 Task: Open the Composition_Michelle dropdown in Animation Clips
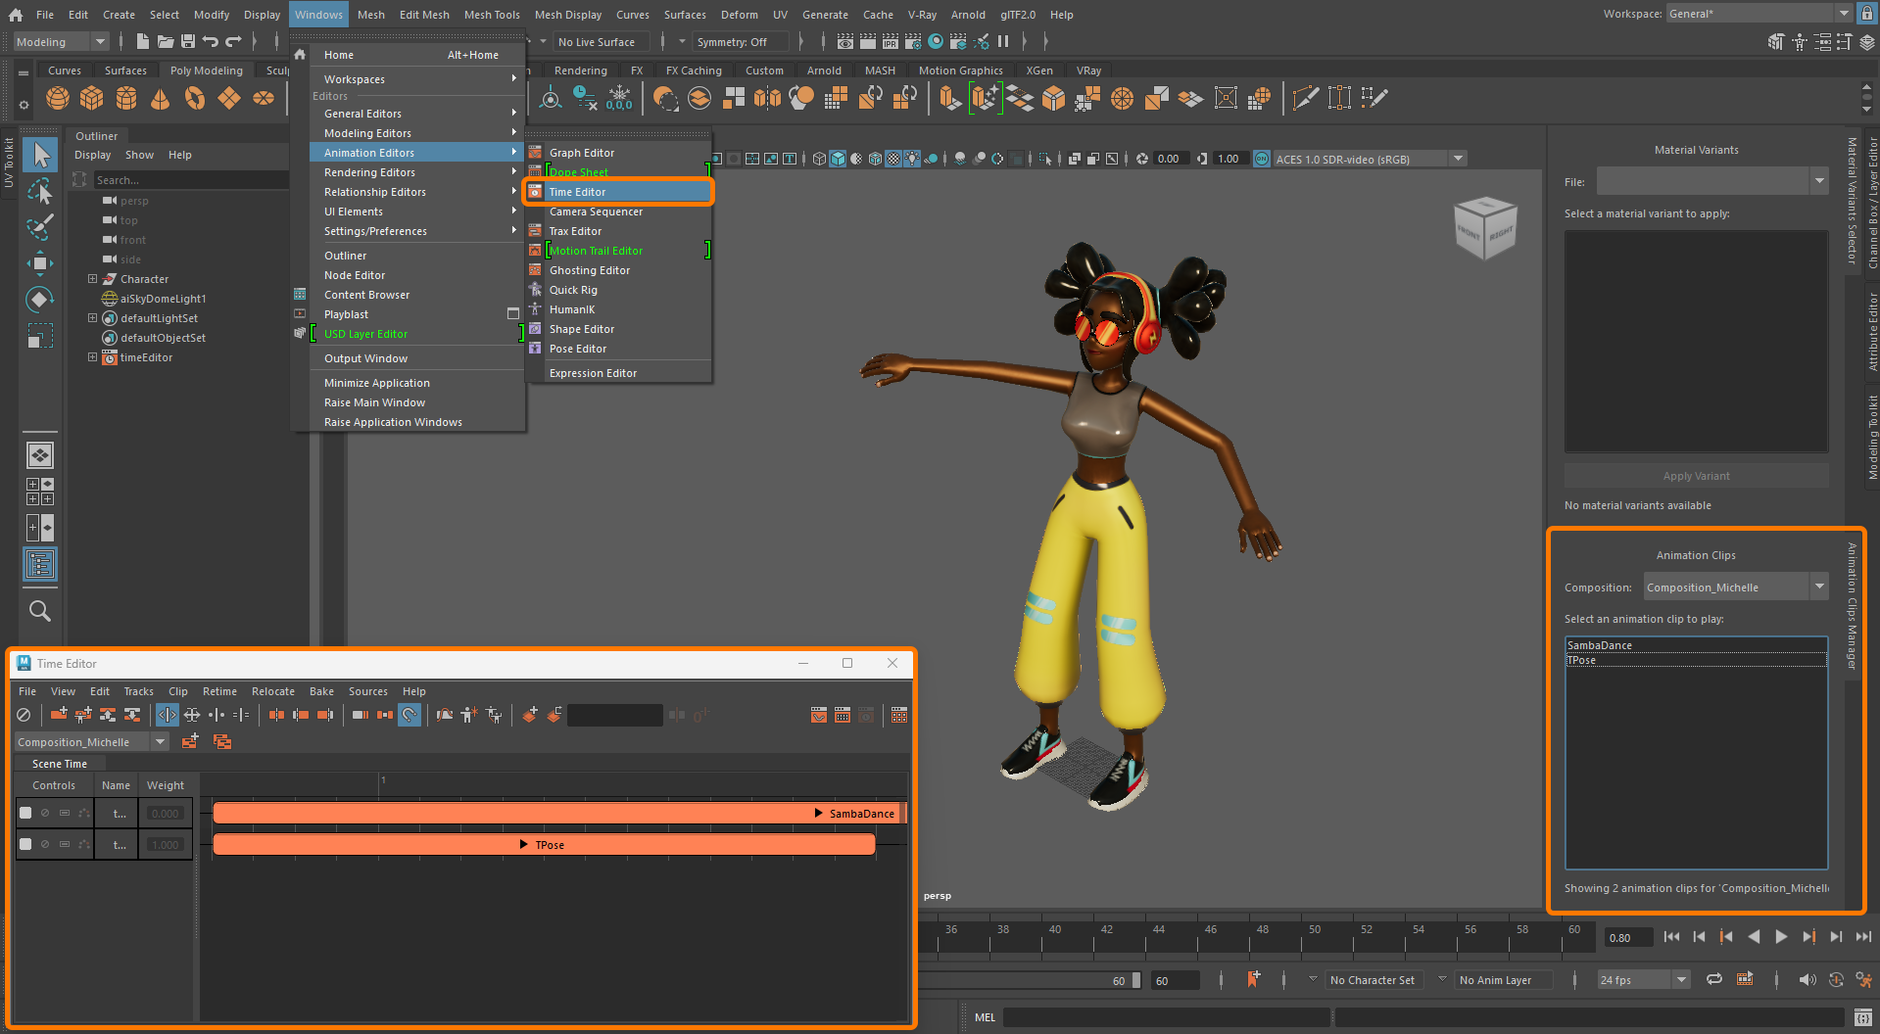pos(1818,586)
